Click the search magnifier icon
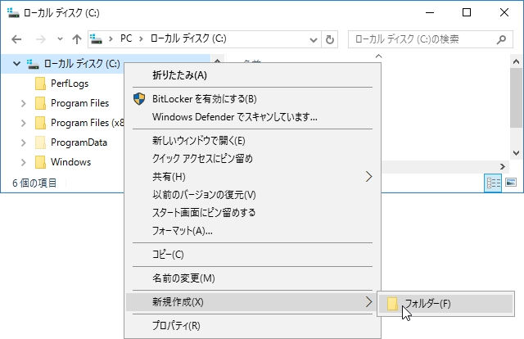Viewport: 524px width, 339px height. pyautogui.click(x=501, y=40)
